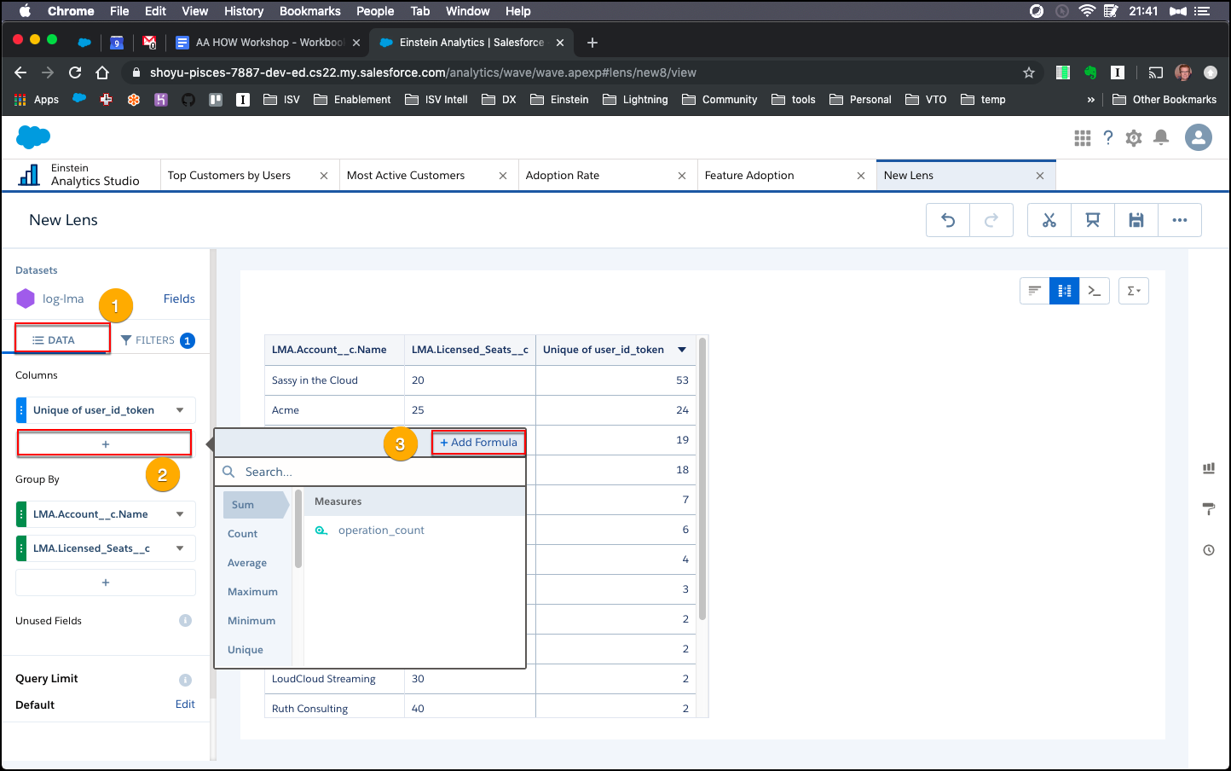
Task: Open Einstein Analytics Studio home tab
Action: [80, 175]
